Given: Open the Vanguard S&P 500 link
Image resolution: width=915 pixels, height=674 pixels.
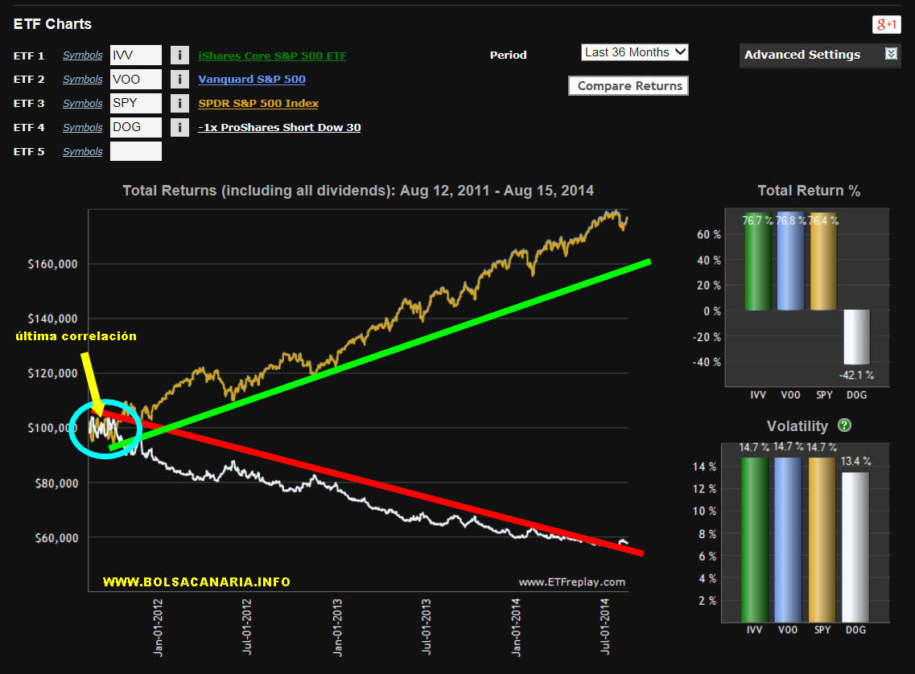Looking at the screenshot, I should pos(252,80).
